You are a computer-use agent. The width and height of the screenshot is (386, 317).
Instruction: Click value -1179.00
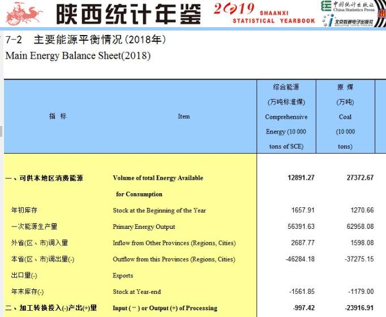point(361,292)
